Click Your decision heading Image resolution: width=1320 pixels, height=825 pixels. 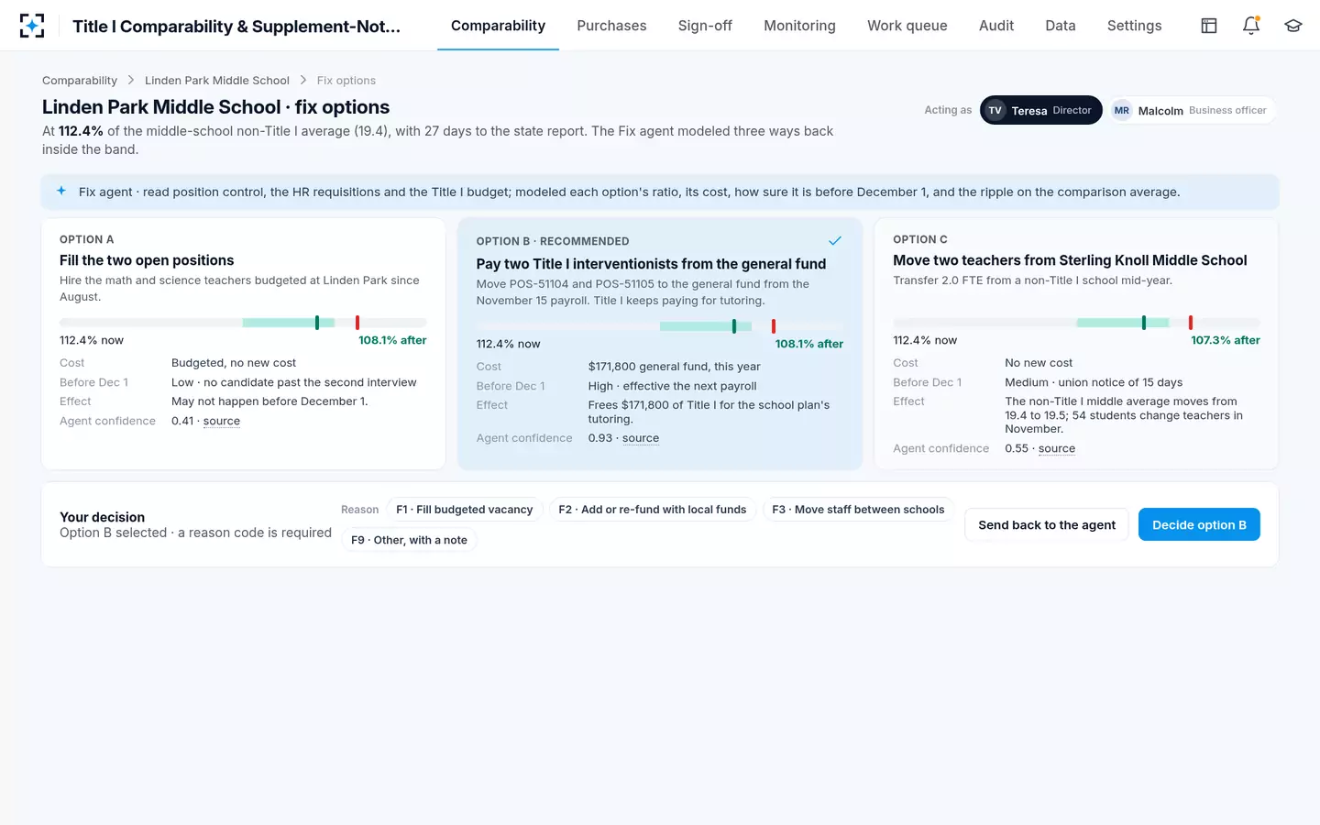[x=102, y=517]
